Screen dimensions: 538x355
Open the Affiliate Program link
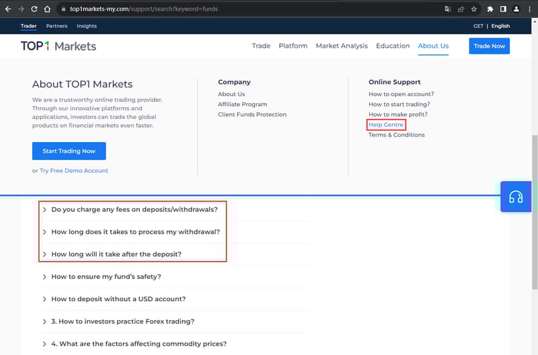(x=242, y=104)
